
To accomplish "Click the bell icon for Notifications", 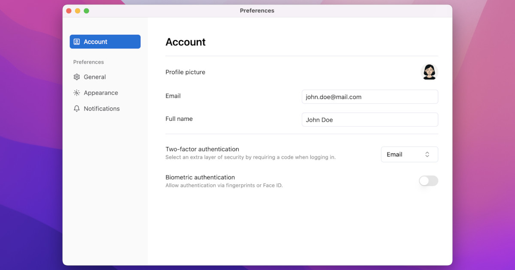I will click(76, 108).
